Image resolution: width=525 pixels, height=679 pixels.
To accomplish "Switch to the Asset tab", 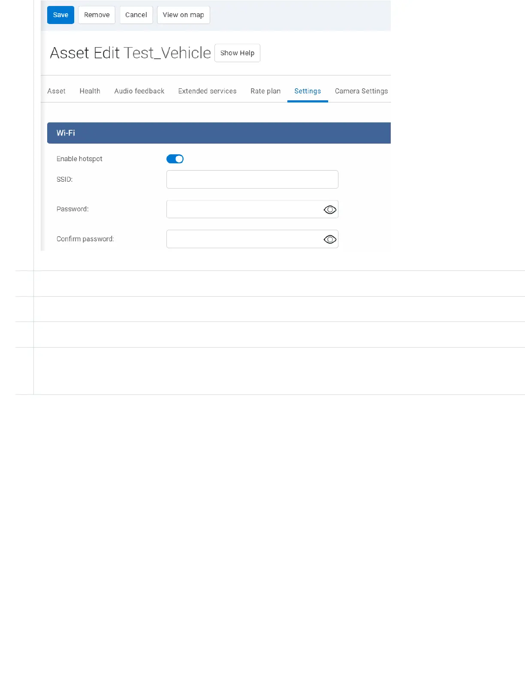I will [56, 91].
